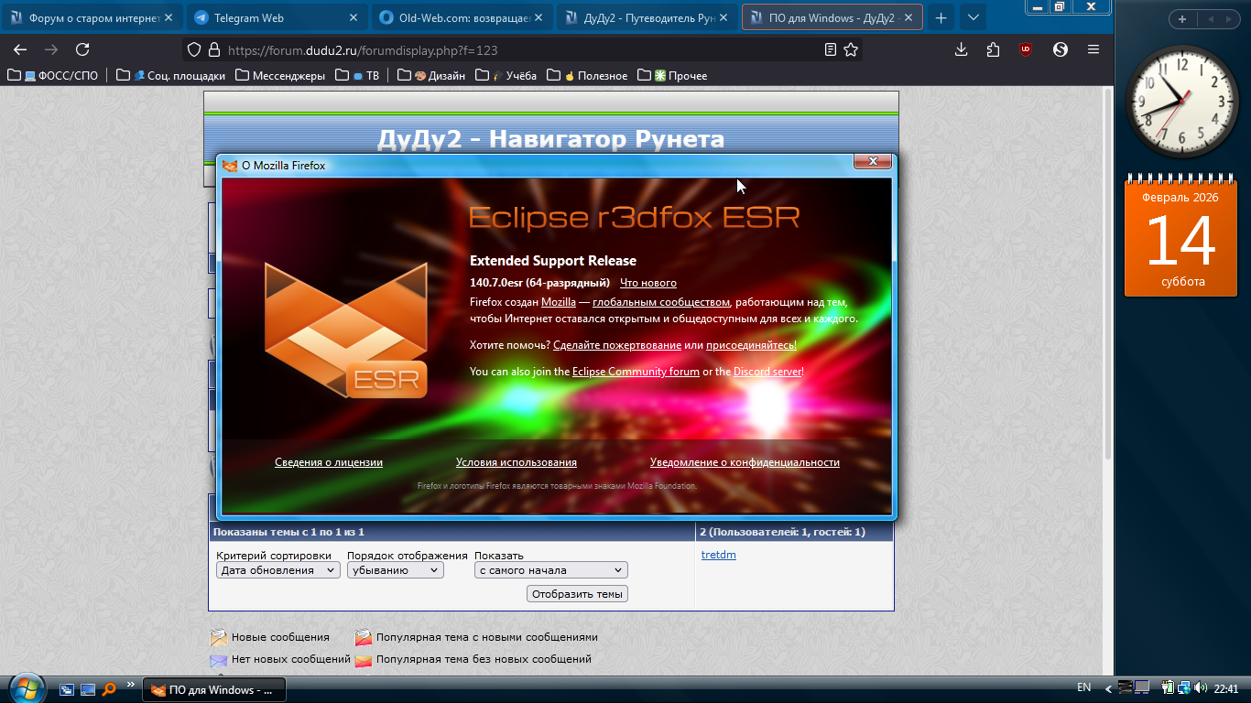Open the 'Мессенджеры' bookmarks folder
This screenshot has height=703, width=1251.
280,76
